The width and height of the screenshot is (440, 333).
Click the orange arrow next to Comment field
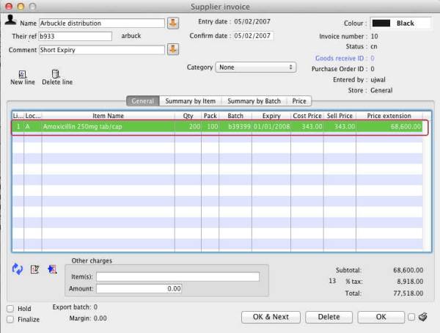point(173,49)
